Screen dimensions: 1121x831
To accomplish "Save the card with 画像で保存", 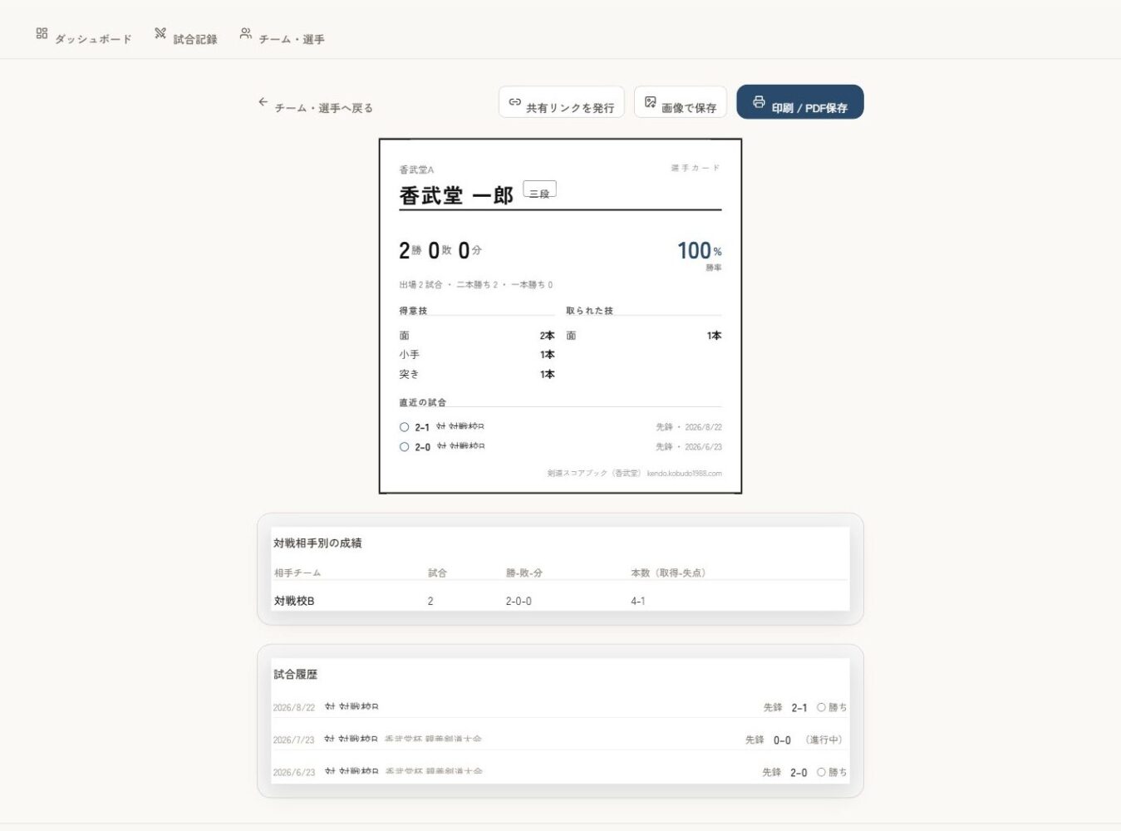I will 681,102.
